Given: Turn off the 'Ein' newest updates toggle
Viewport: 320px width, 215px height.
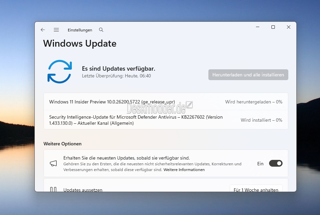Looking at the screenshot, I should click(275, 164).
